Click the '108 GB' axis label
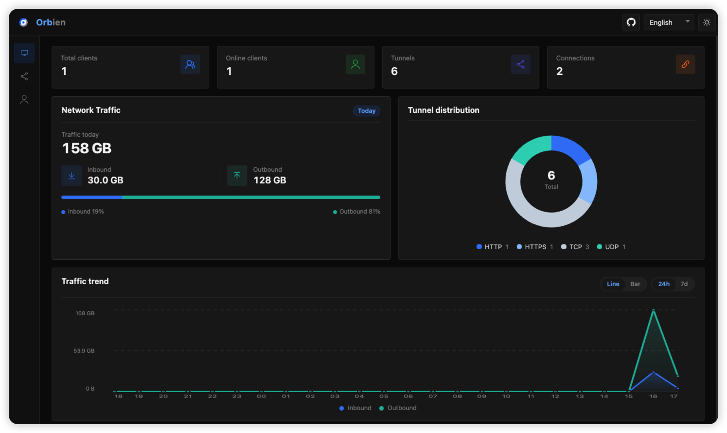727x433 pixels. pos(85,313)
